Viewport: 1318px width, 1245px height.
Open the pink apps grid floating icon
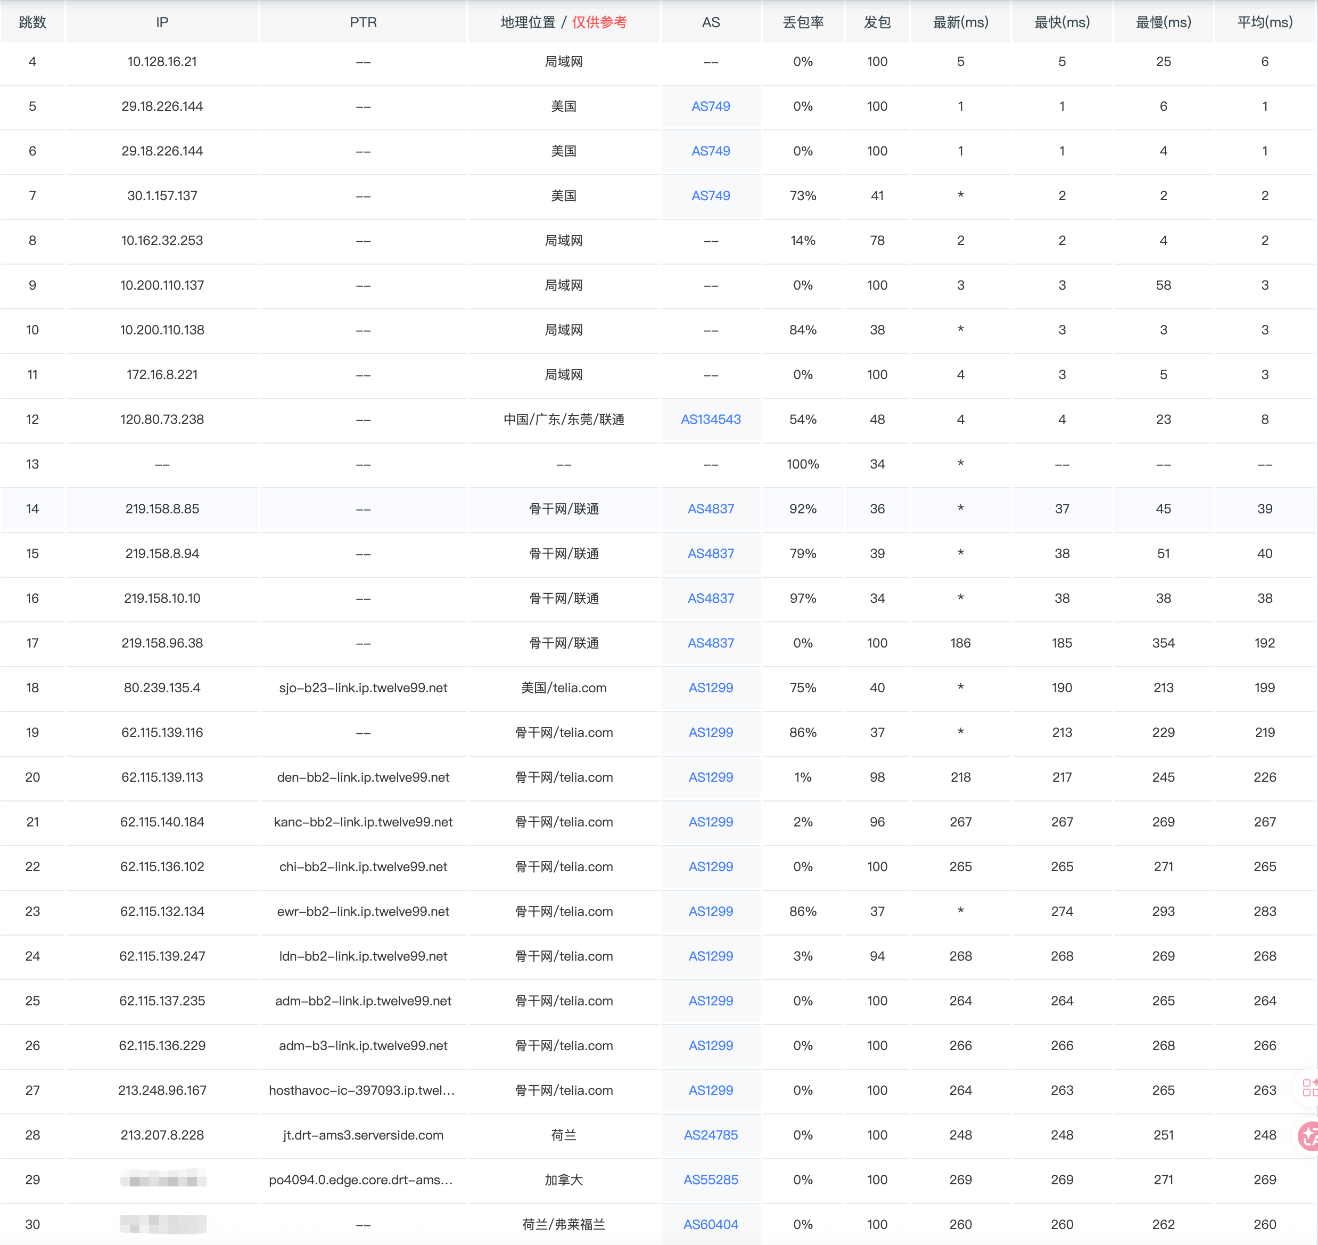point(1309,1087)
